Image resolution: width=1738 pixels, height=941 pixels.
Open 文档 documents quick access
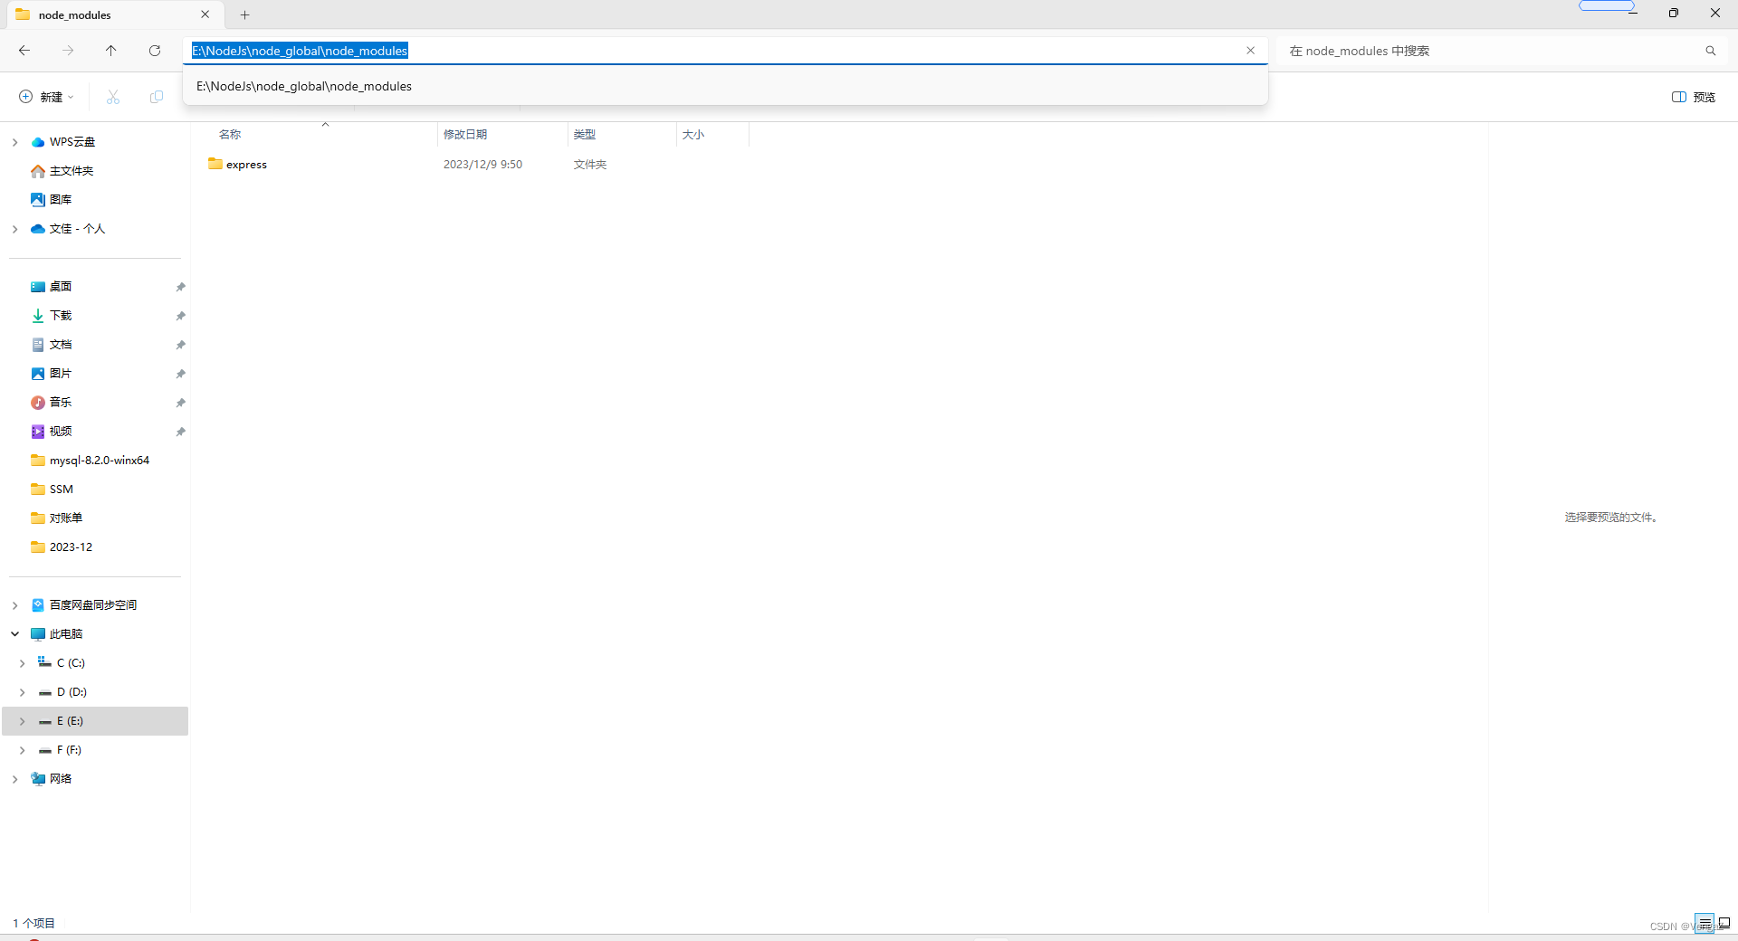coord(61,345)
